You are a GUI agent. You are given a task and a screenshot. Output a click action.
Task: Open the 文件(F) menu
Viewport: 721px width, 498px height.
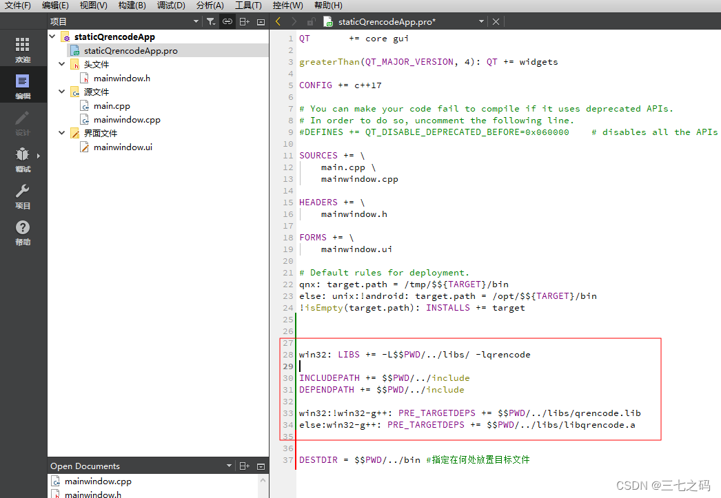pos(17,6)
